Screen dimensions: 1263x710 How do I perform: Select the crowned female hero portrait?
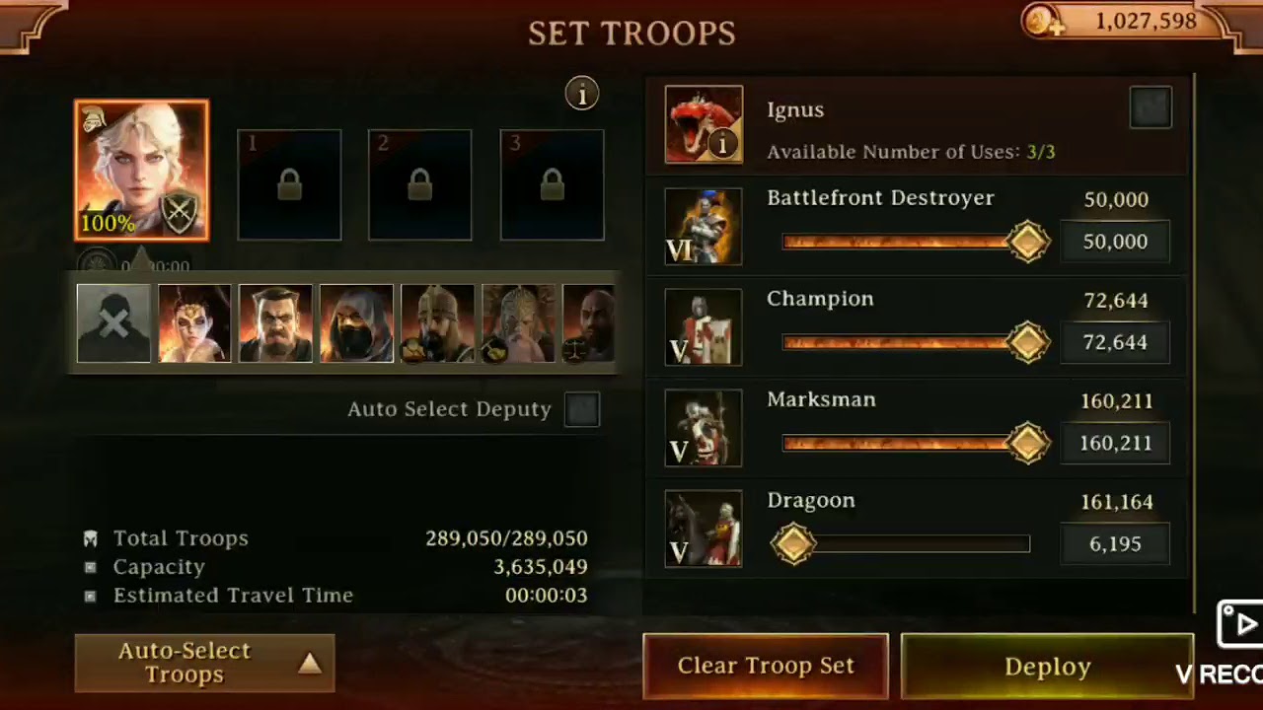coord(194,323)
